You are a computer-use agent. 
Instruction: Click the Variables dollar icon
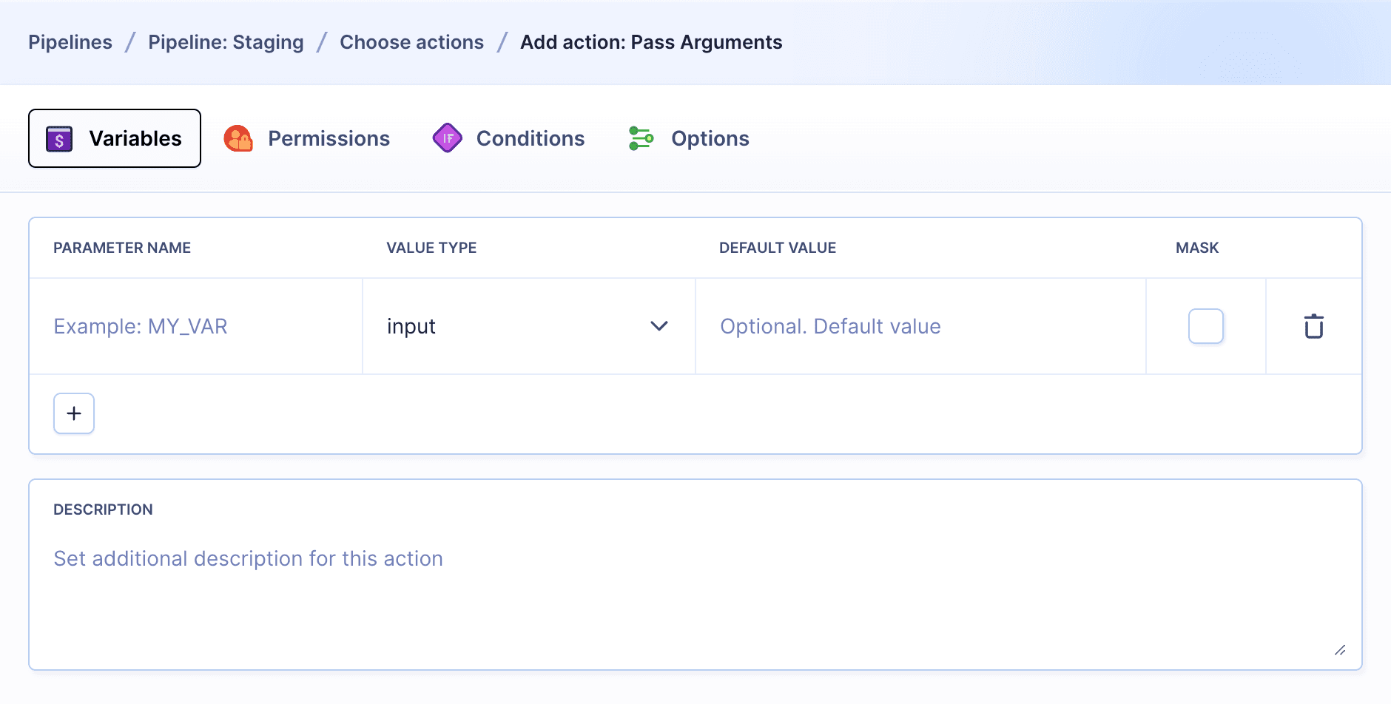[58, 138]
